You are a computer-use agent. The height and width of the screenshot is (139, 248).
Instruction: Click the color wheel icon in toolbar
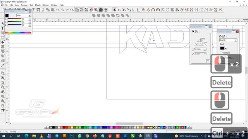105,10
